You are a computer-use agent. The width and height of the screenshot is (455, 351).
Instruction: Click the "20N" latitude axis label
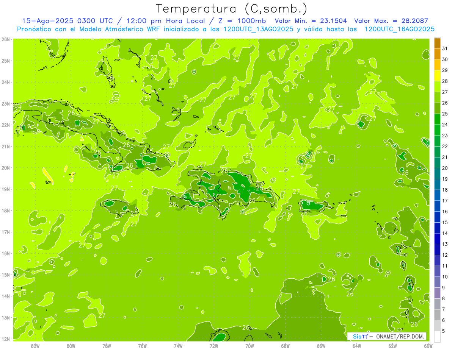[6, 168]
